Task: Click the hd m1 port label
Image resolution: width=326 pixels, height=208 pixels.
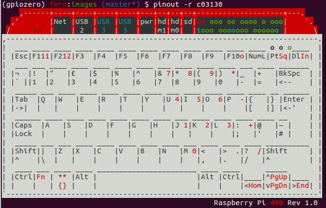Action: (x=162, y=26)
